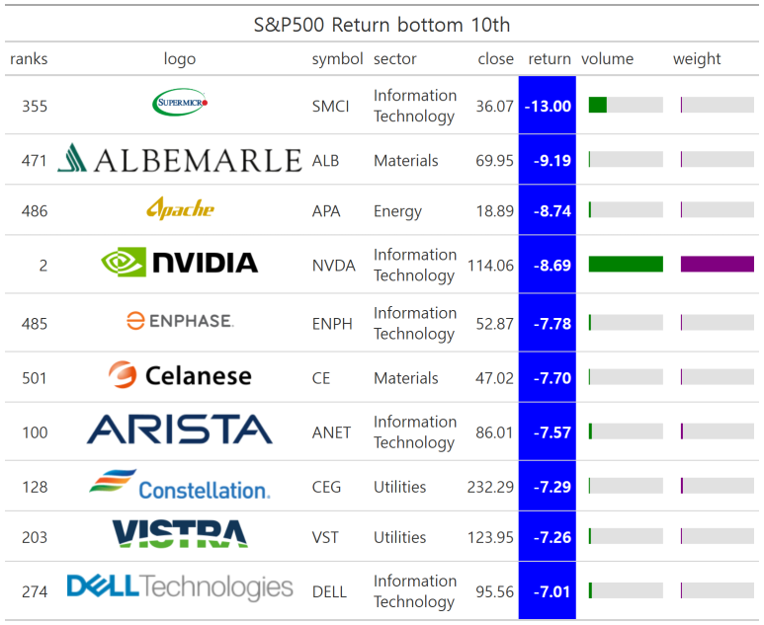Screen dimensions: 764x625
Task: Click NVIDIA's purple weight bar
Action: click(718, 264)
